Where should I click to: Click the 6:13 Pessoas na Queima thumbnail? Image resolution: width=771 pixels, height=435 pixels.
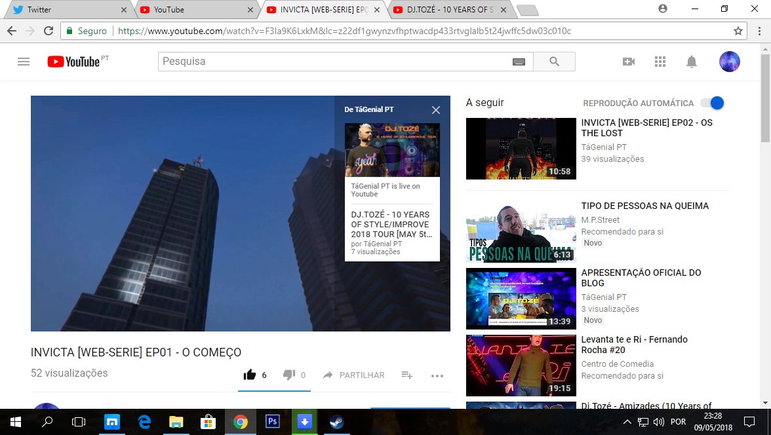coord(521,232)
